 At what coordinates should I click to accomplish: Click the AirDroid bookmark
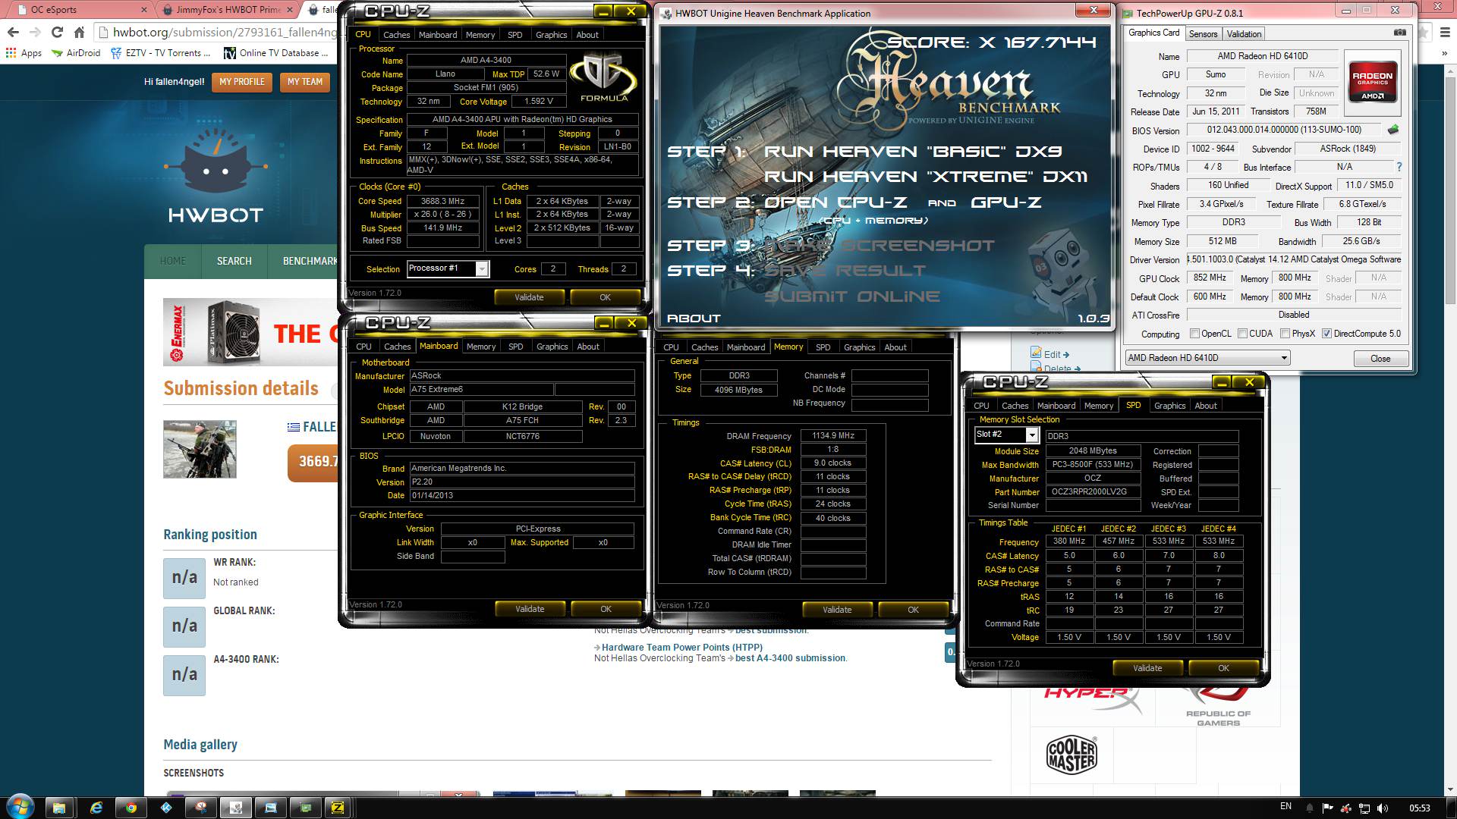(x=76, y=53)
